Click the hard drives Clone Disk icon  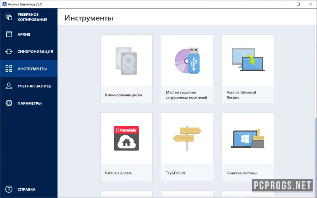pos(126,61)
